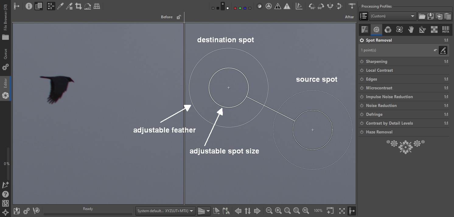Switch to the Queue tab

[x=5, y=54]
